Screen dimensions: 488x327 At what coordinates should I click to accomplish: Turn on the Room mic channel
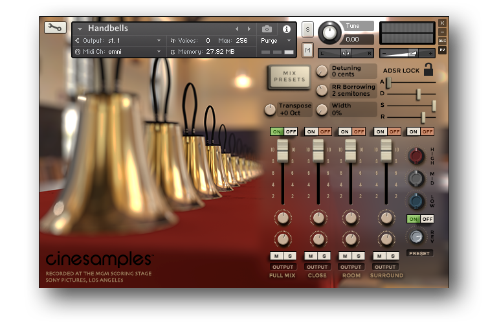(x=345, y=131)
